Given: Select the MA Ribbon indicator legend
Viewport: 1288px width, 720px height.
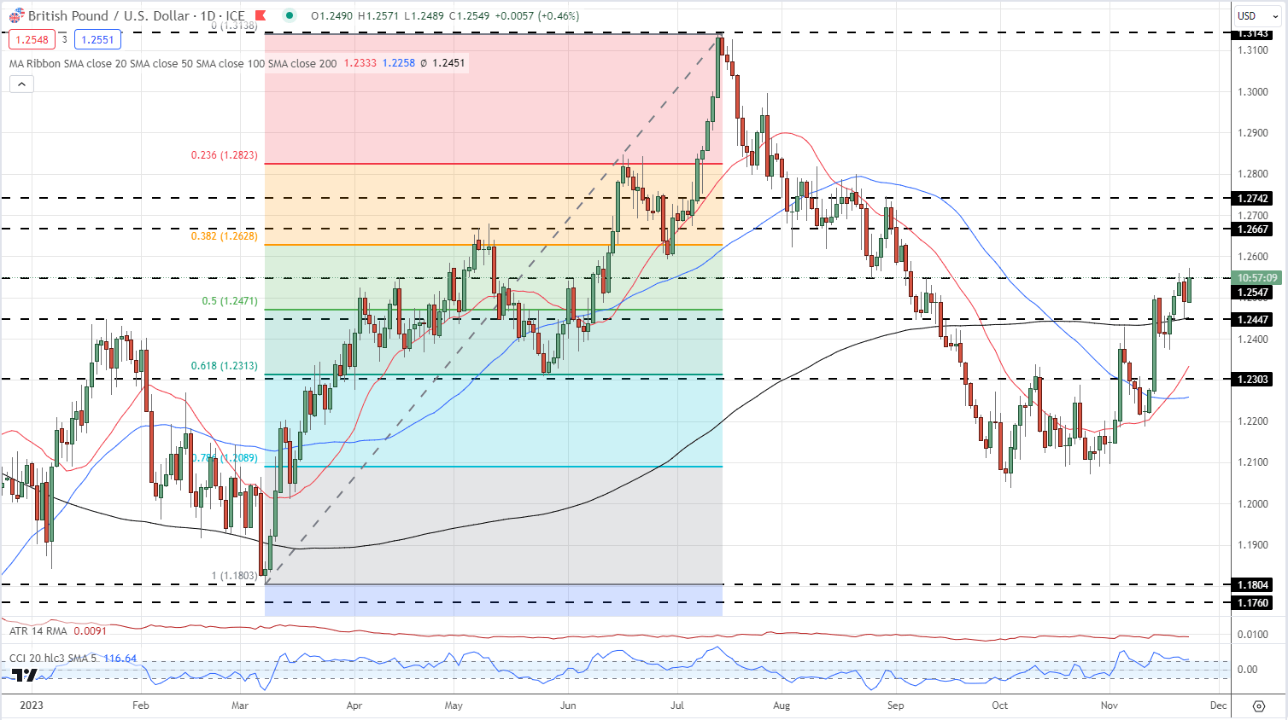Looking at the screenshot, I should (x=173, y=63).
